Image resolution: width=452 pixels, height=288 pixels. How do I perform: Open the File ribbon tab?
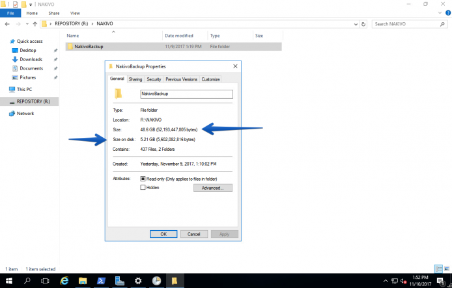[x=10, y=13]
